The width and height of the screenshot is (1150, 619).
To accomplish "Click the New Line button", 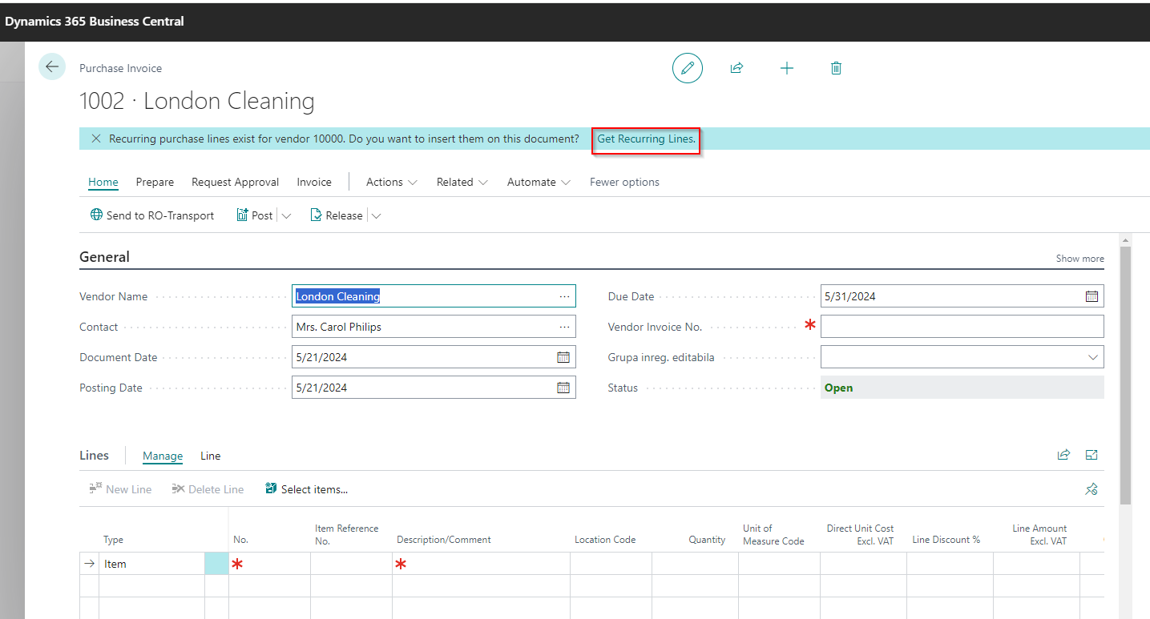I will coord(120,489).
